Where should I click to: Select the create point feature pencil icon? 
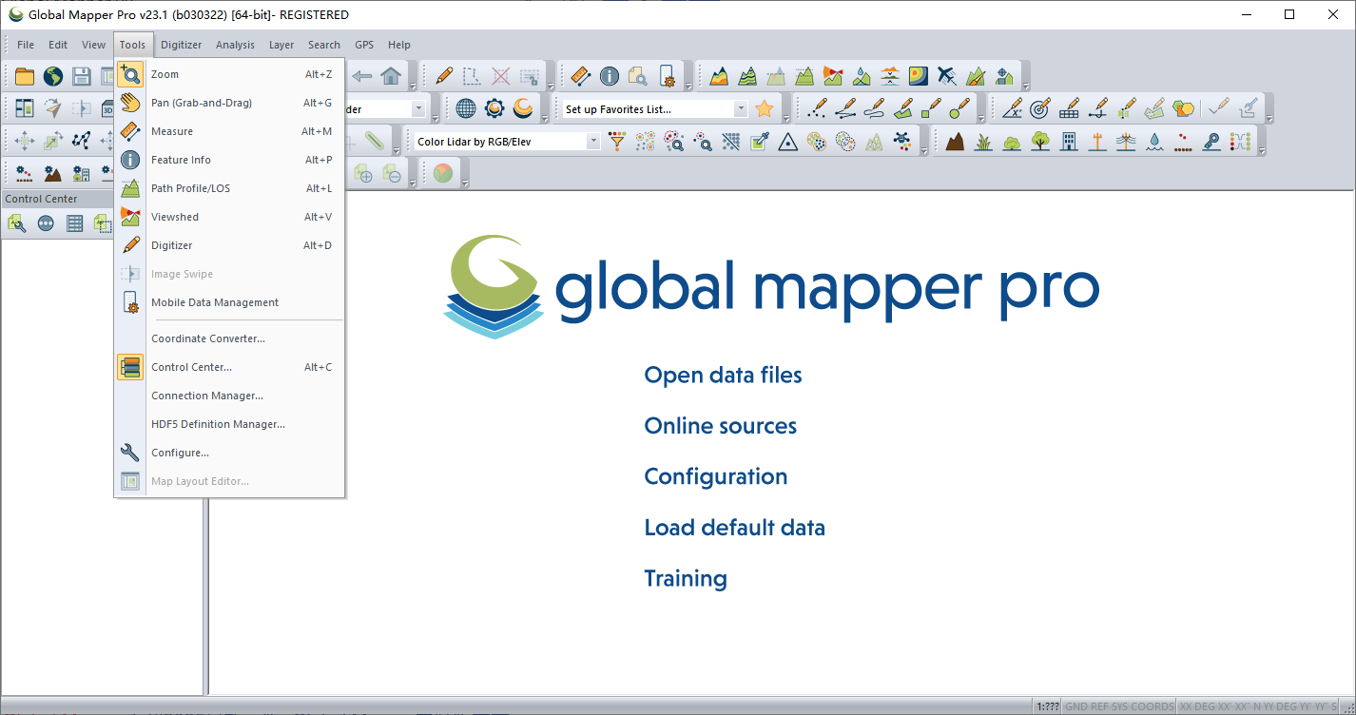click(x=817, y=108)
